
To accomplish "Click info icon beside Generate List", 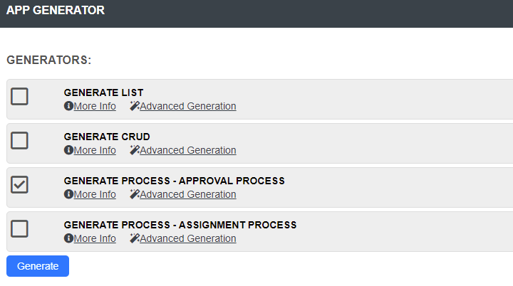I will (68, 106).
